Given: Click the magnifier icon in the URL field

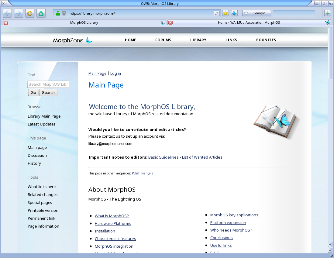Looking at the screenshot, I should click(217, 13).
